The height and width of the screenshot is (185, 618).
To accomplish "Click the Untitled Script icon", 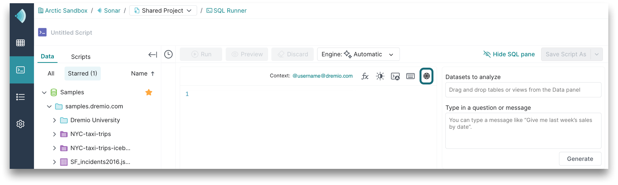I will [x=42, y=32].
